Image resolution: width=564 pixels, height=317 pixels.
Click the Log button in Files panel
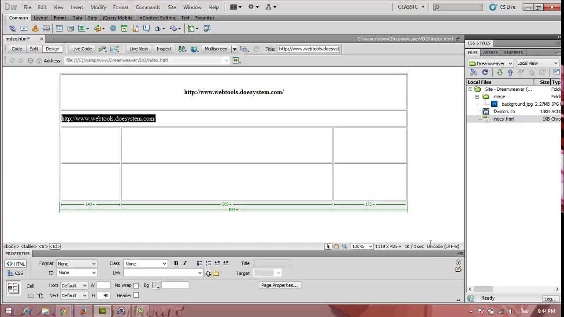pyautogui.click(x=550, y=299)
